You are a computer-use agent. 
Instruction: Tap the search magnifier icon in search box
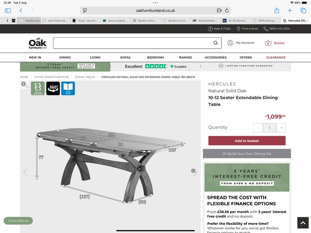click(x=215, y=43)
